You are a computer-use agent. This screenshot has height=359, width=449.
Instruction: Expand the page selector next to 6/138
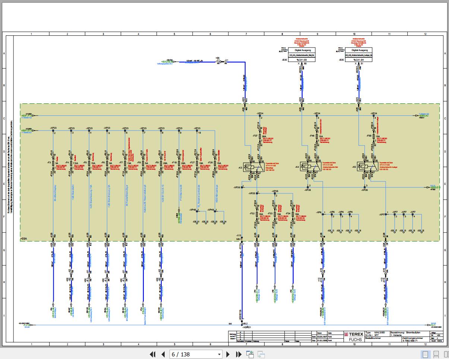[x=219, y=354]
